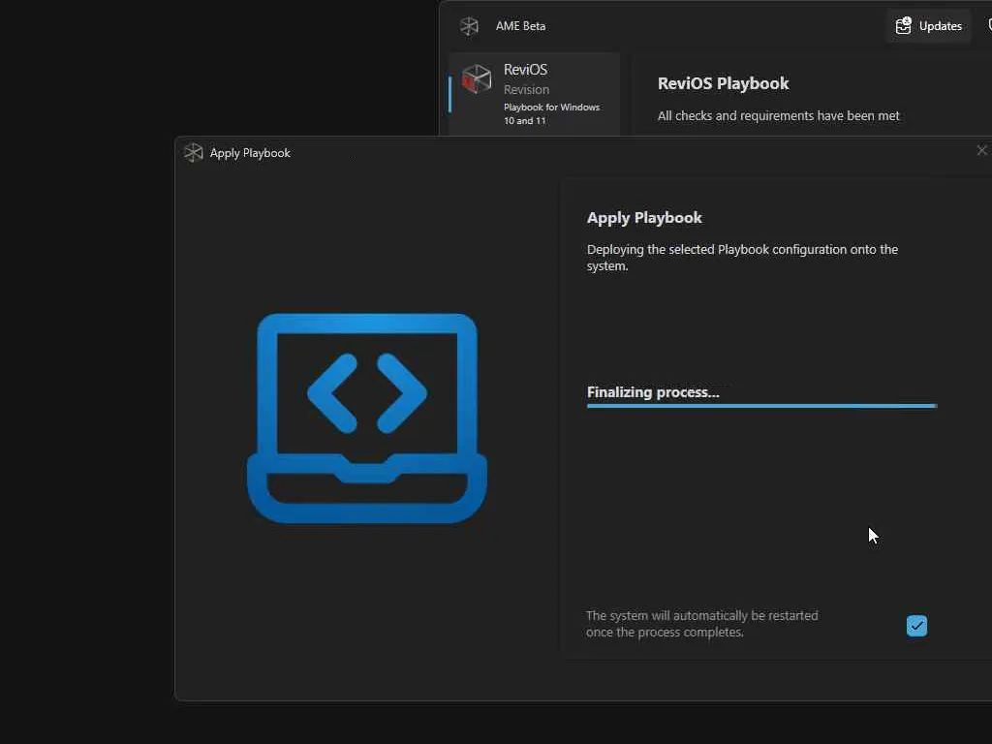The width and height of the screenshot is (992, 744).
Task: Open the Updates button in AME Beta
Action: [928, 26]
